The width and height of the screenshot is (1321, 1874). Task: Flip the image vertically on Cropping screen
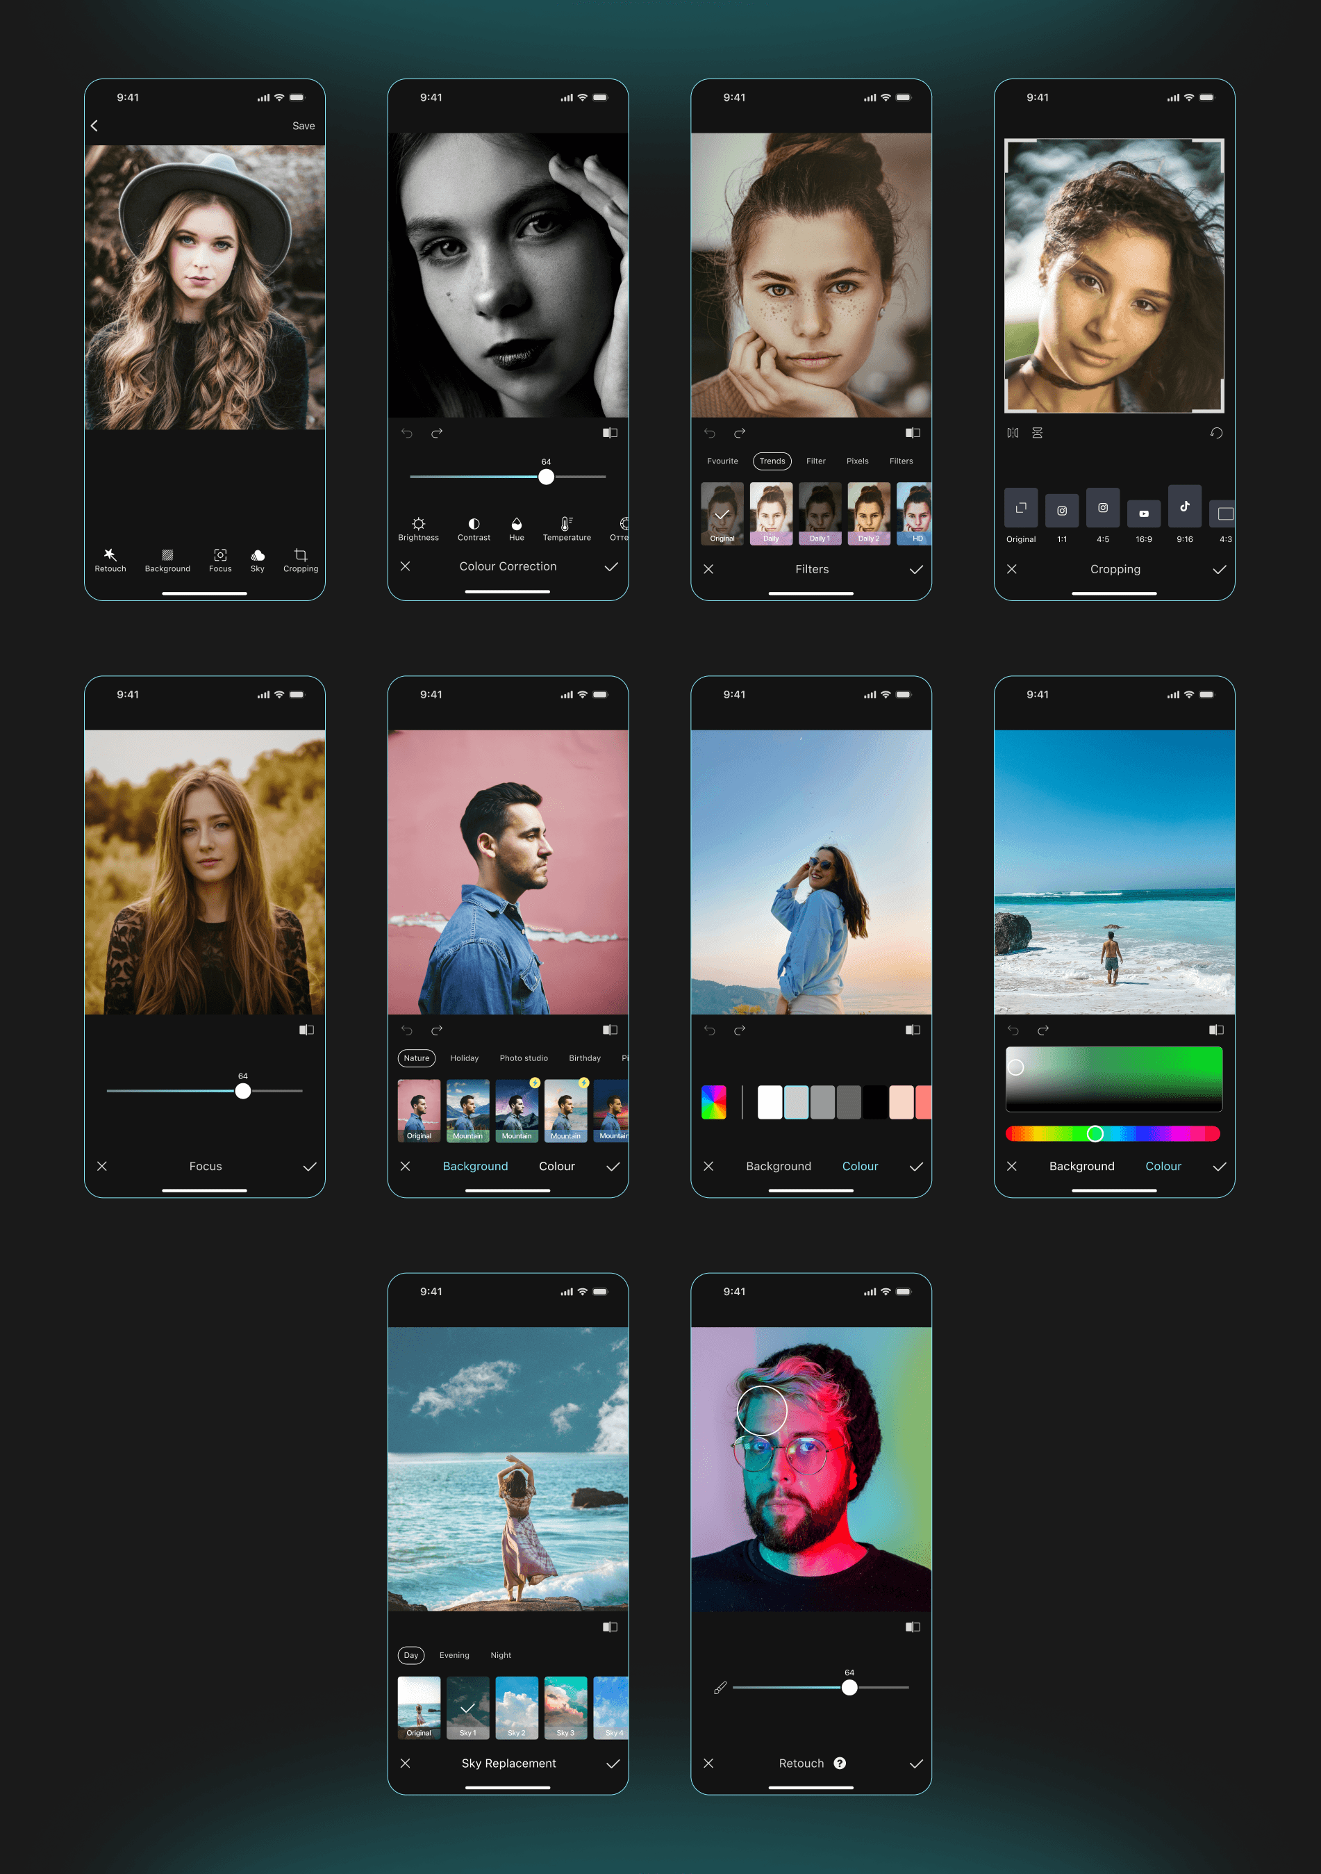click(x=1037, y=433)
